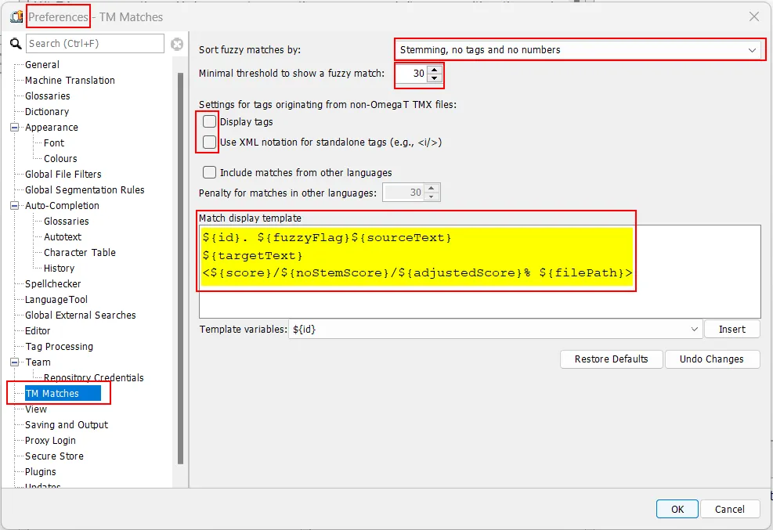Decrease the minimal fuzzy match threshold
The height and width of the screenshot is (530, 773).
click(x=435, y=78)
